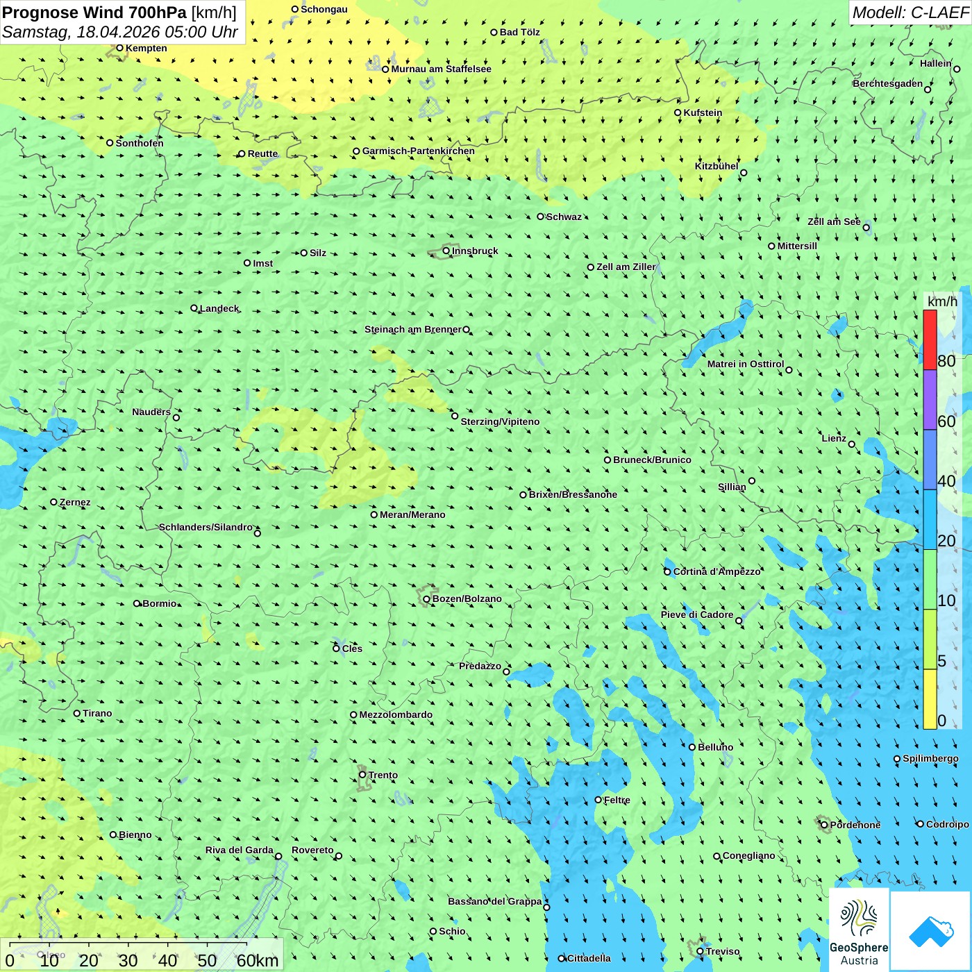Click the Schio label
The width and height of the screenshot is (972, 972).
point(452,931)
